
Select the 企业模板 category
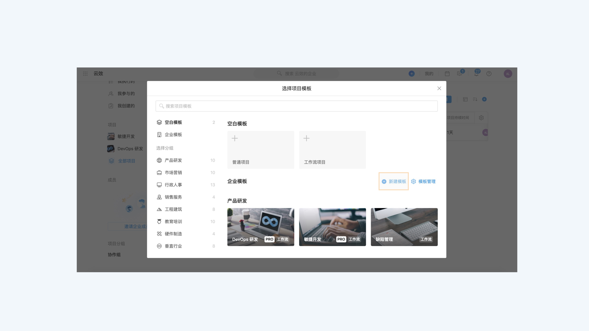tap(186, 135)
